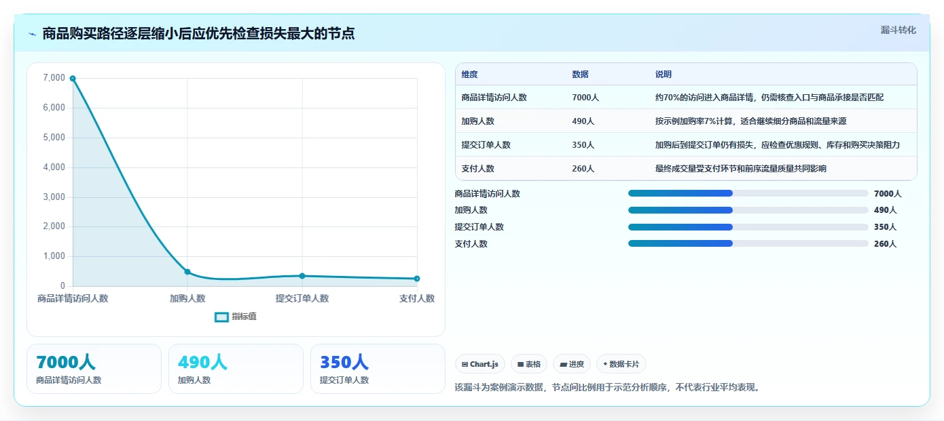
Task: Click the y-axis label 7,000
Action: click(x=54, y=78)
